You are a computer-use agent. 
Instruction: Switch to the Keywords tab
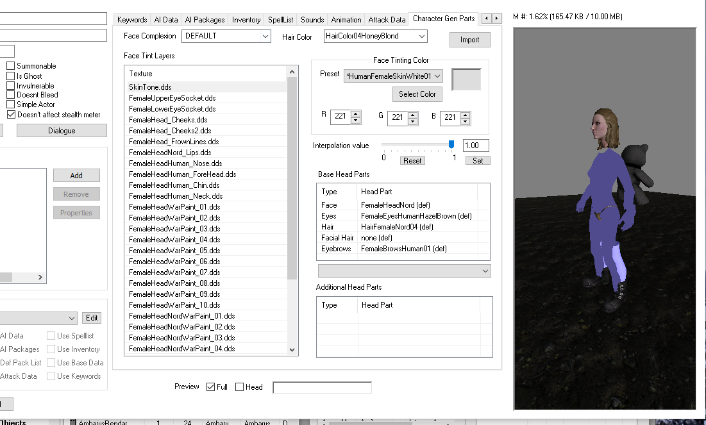[132, 20]
